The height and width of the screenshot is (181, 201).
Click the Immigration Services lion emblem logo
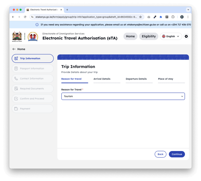[x=33, y=37]
